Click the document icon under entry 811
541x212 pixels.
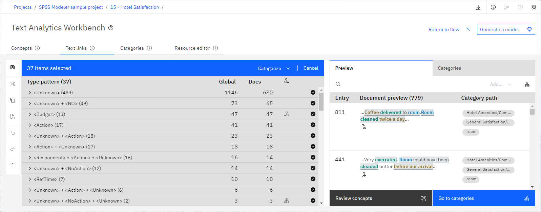coord(363,127)
